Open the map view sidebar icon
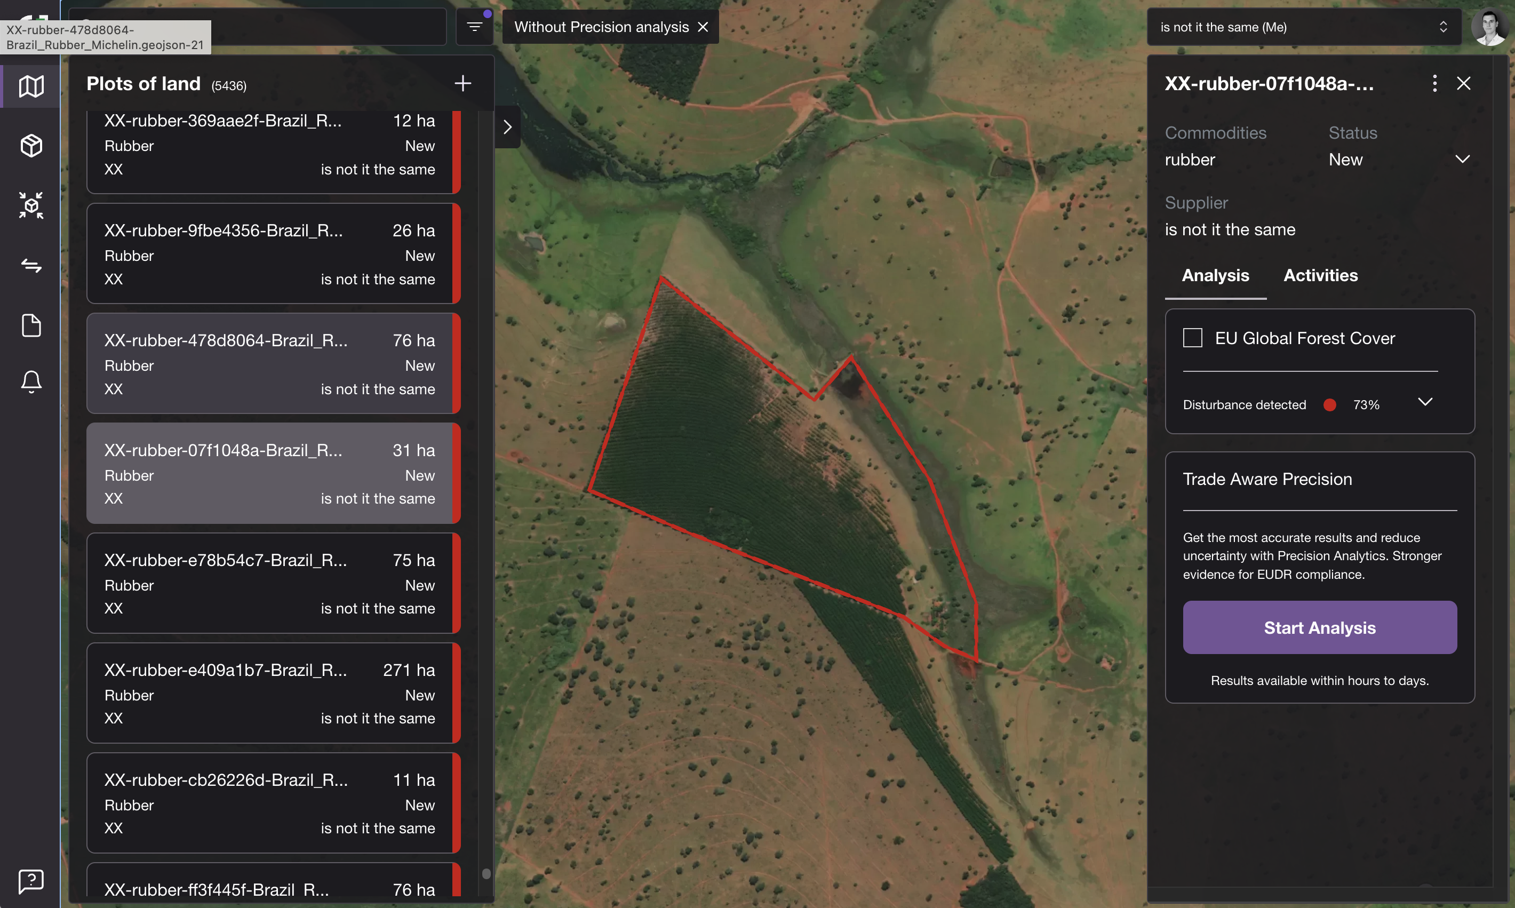This screenshot has width=1515, height=908. pos(30,86)
